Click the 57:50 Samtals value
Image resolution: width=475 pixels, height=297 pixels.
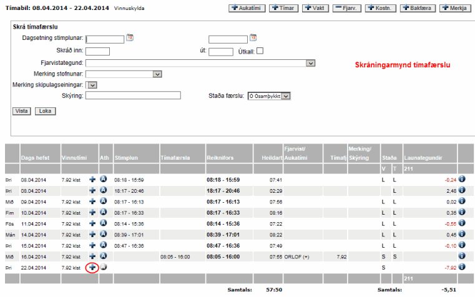tap(274, 290)
